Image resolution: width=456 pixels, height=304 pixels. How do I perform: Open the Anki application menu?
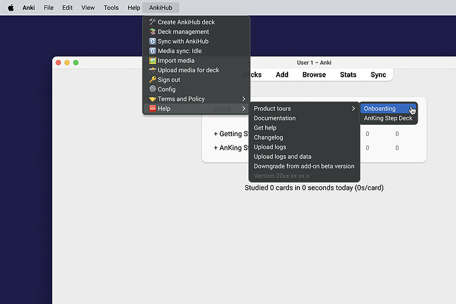click(28, 7)
